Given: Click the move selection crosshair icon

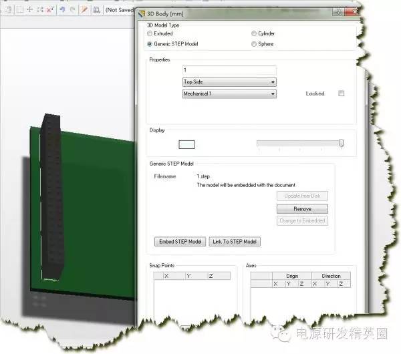Looking at the screenshot, I should 29,10.
